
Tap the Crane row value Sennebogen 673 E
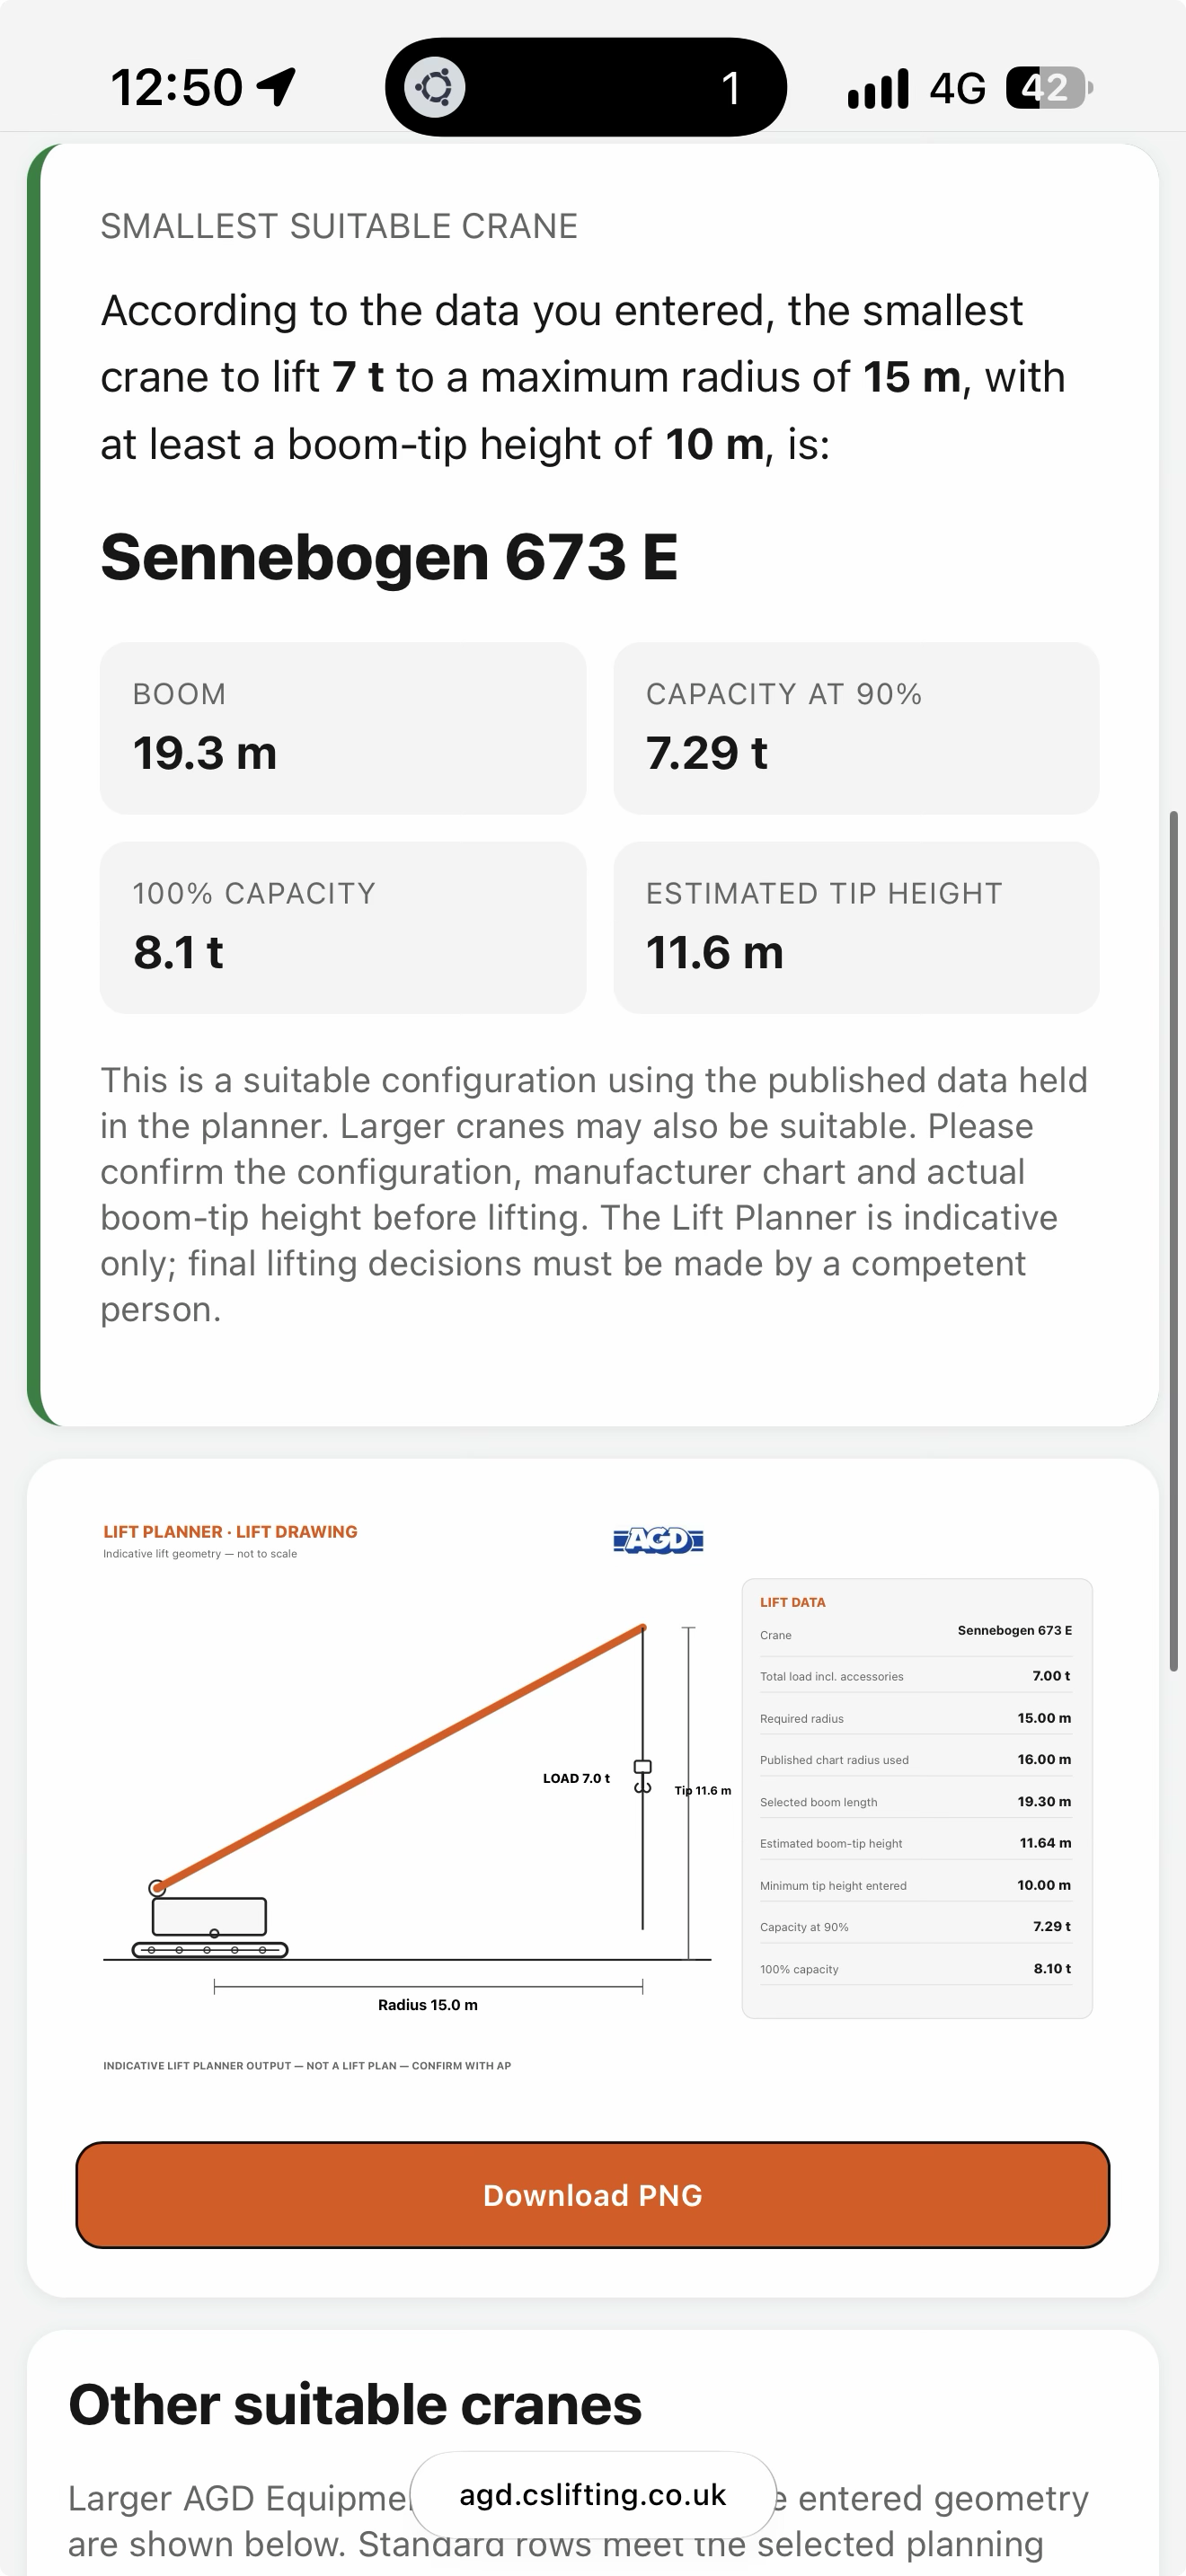click(1015, 1630)
